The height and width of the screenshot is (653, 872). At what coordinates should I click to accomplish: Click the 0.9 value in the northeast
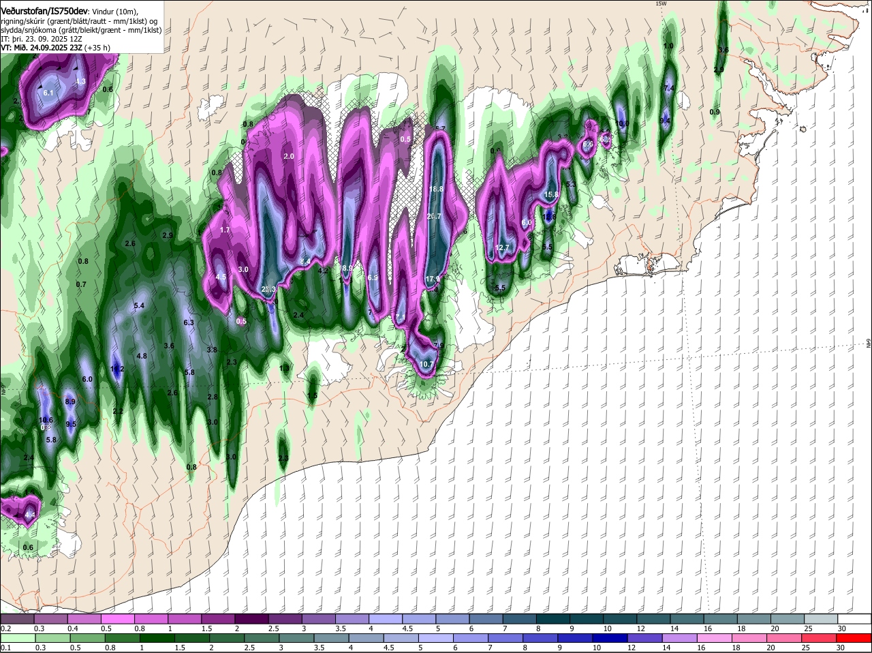[715, 112]
